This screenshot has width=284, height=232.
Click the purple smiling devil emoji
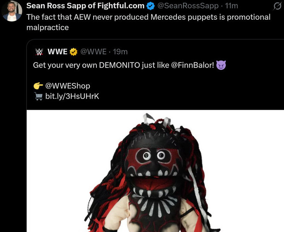(x=221, y=65)
